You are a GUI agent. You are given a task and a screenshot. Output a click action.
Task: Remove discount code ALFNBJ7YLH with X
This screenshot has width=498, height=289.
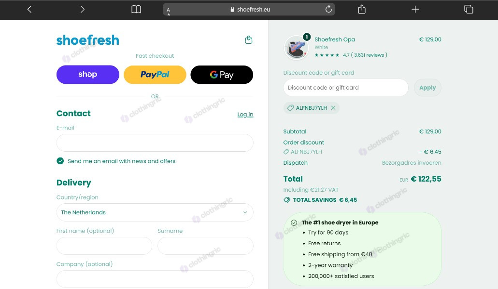(333, 108)
